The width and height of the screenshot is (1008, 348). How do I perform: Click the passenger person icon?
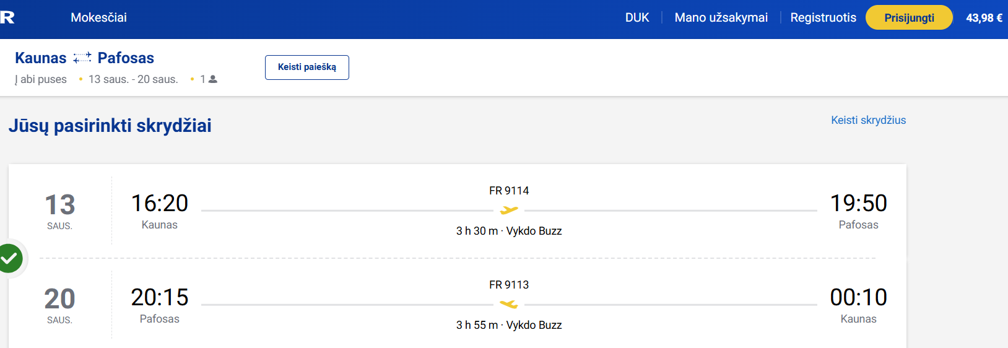coord(213,79)
